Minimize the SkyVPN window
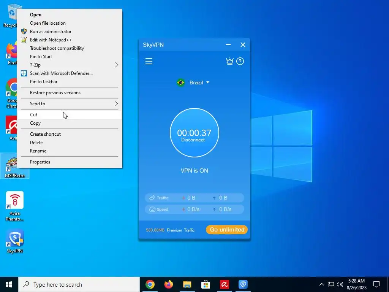Image resolution: width=389 pixels, height=292 pixels. (x=228, y=45)
